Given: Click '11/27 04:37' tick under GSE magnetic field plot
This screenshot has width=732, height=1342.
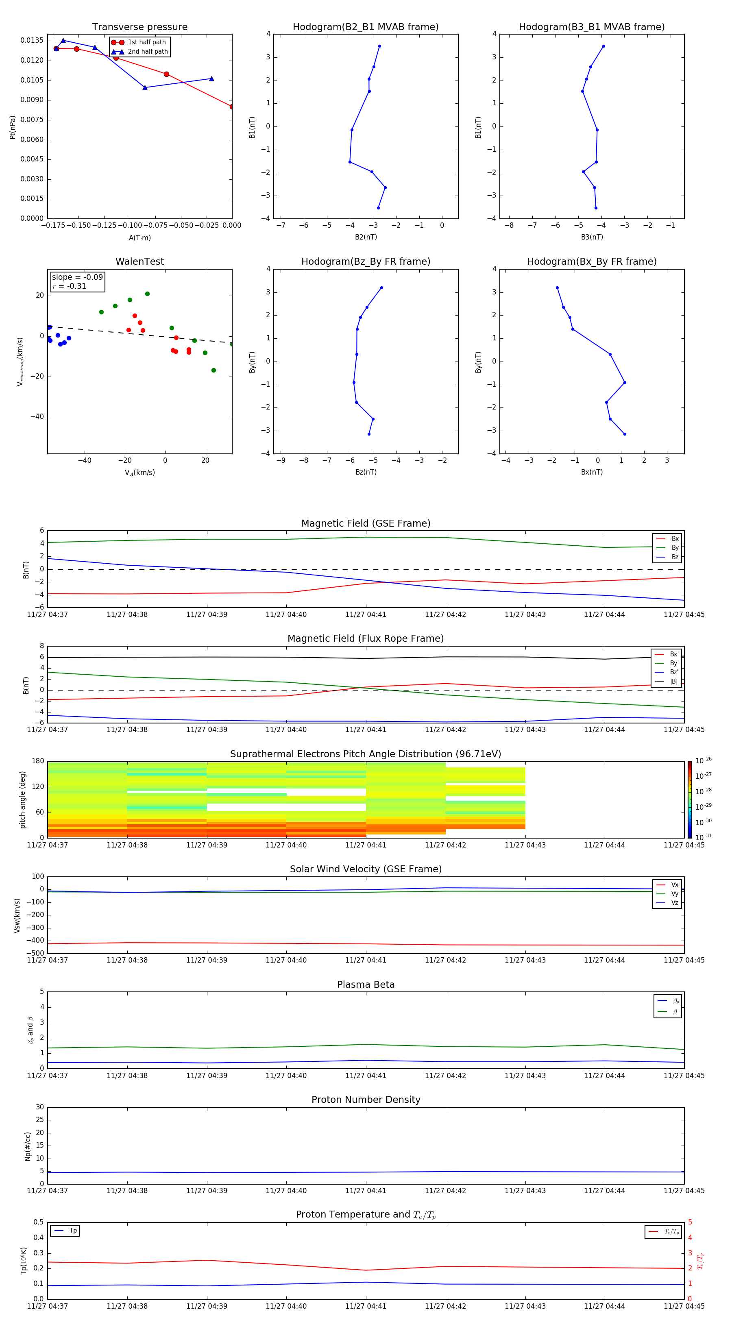Looking at the screenshot, I should point(48,615).
